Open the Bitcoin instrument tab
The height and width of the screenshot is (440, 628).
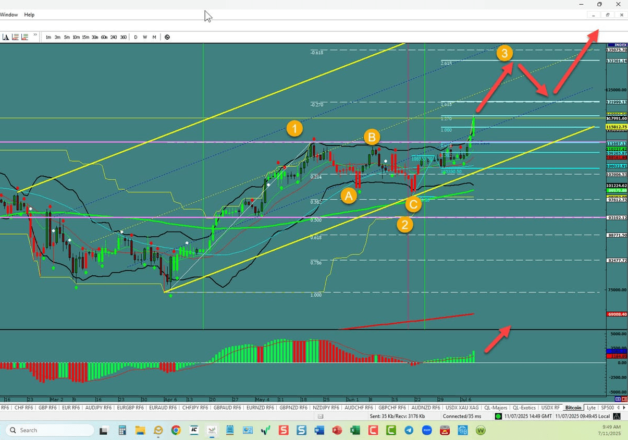573,407
